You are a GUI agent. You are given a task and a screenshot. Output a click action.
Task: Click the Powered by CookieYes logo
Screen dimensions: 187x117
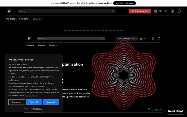tap(34, 109)
